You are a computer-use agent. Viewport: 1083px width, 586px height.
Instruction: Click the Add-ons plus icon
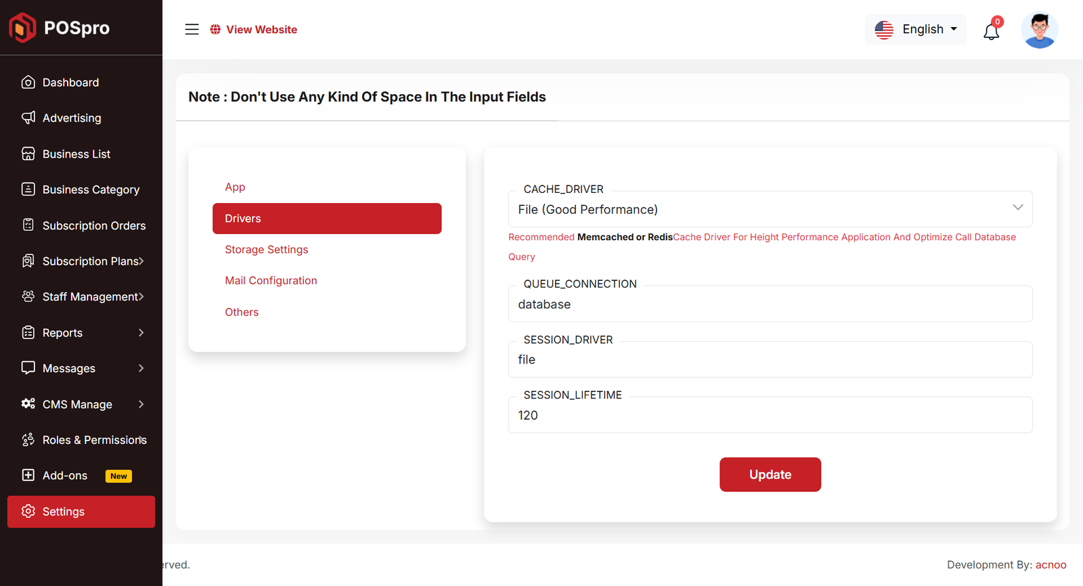[28, 475]
